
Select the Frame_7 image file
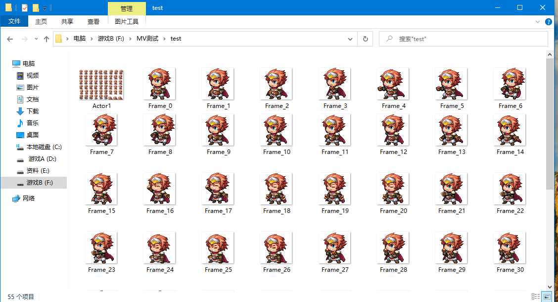(101, 135)
